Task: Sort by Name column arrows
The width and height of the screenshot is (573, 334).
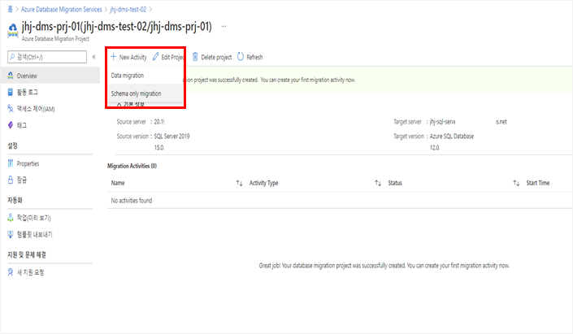Action: coord(239,183)
